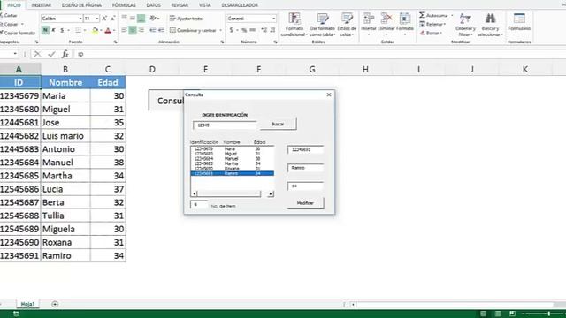Switch to the DESARROLLADOR tab
Image resolution: width=566 pixels, height=318 pixels.
240,5
